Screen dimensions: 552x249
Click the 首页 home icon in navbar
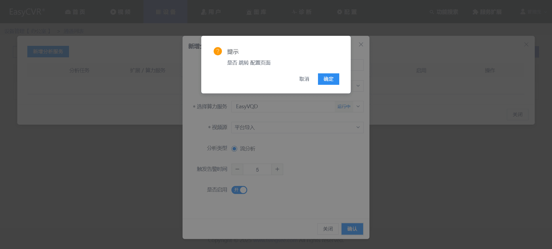[x=68, y=12]
